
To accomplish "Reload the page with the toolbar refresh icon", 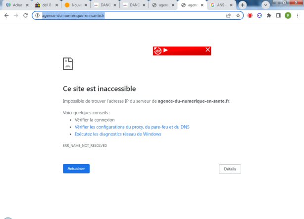I will (x=25, y=15).
